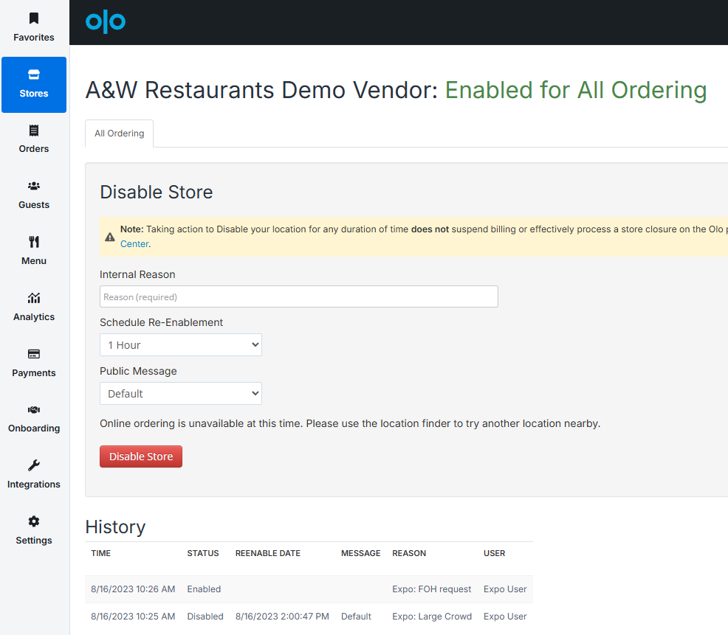Image resolution: width=728 pixels, height=635 pixels.
Task: Click reenable date 8/16/2023 2:00:47 PM
Action: [x=282, y=617]
